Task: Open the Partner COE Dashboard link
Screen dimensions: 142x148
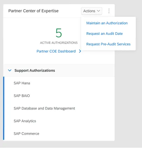Action: (x=56, y=51)
